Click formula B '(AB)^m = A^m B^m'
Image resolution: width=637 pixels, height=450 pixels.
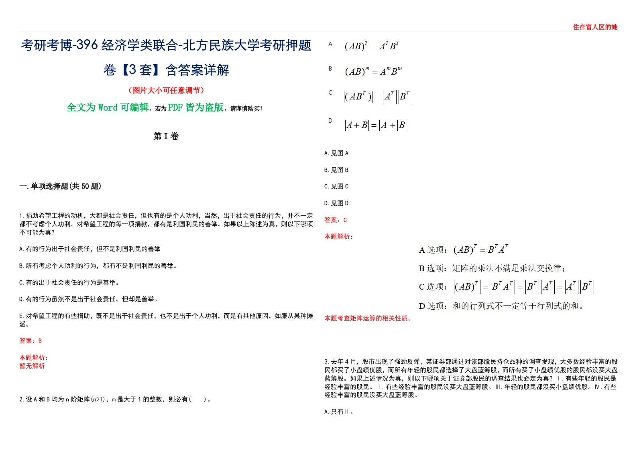click(373, 71)
